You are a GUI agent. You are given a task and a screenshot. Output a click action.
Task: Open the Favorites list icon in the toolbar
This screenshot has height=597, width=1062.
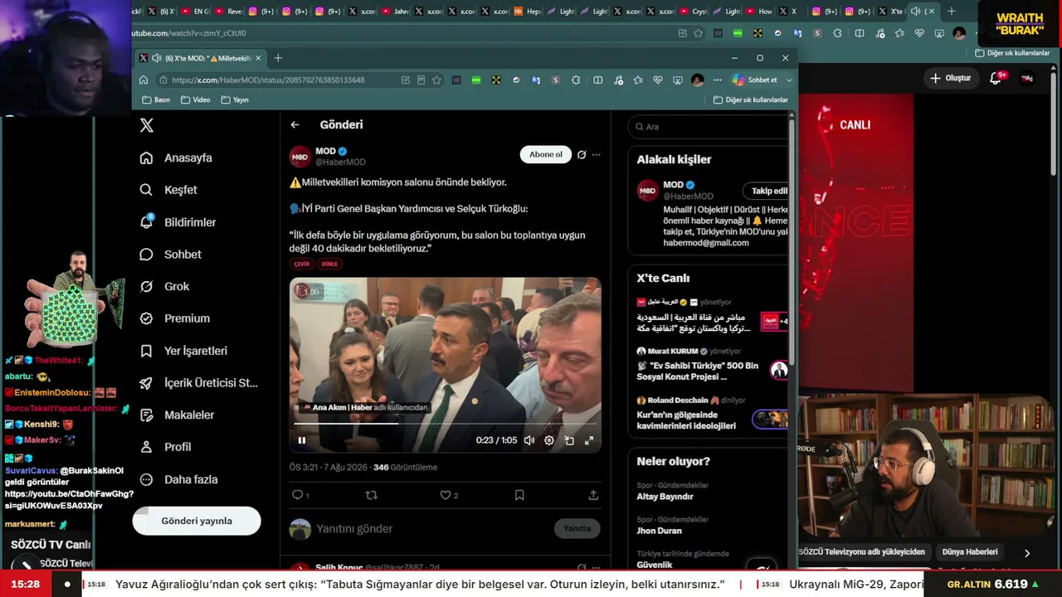click(638, 80)
